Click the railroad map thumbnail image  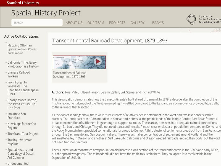pos(79,62)
